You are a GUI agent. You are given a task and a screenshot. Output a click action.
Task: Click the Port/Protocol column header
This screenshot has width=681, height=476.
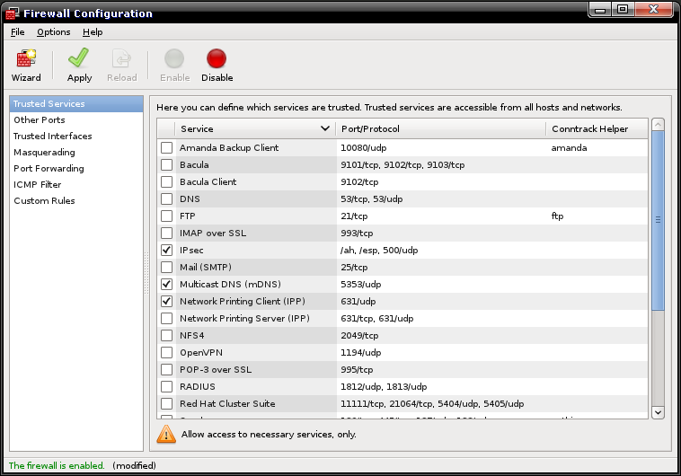pos(440,128)
